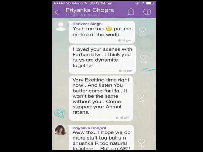The image size is (203, 152).
Task: Like Priyanka's 'Aww thx' message heart
Action: (141, 142)
